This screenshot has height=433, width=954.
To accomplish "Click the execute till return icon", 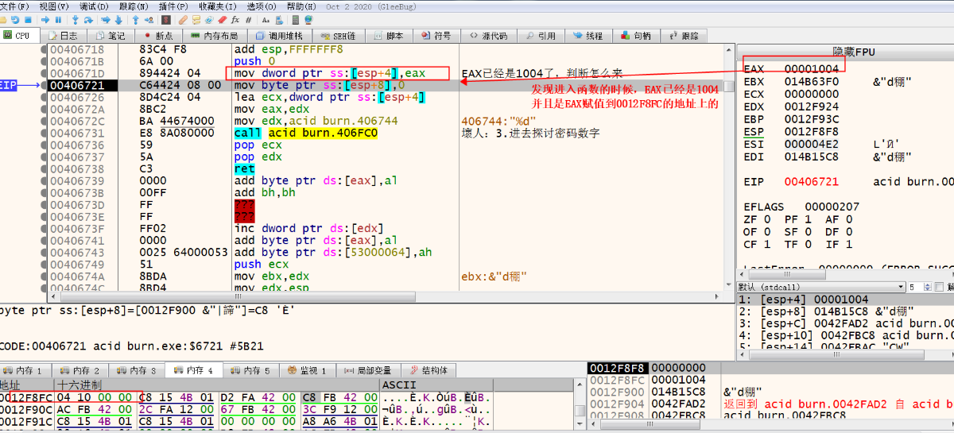I will (136, 20).
